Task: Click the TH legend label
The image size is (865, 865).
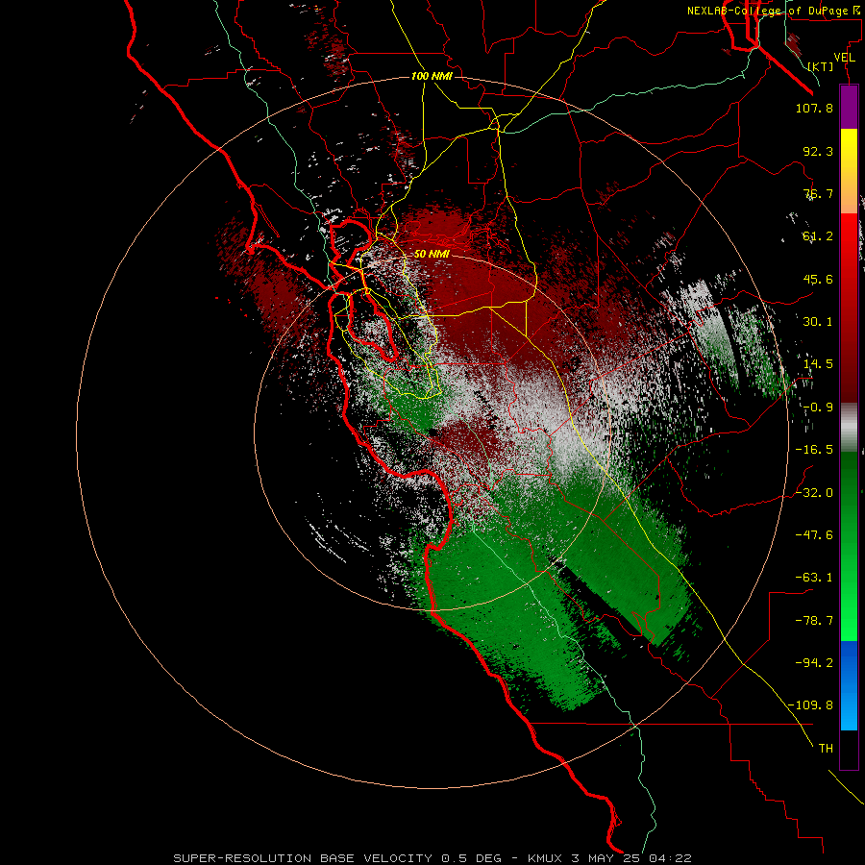Action: coord(826,748)
